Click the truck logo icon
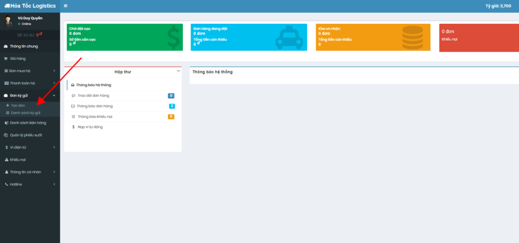The image size is (519, 243). pyautogui.click(x=7, y=6)
